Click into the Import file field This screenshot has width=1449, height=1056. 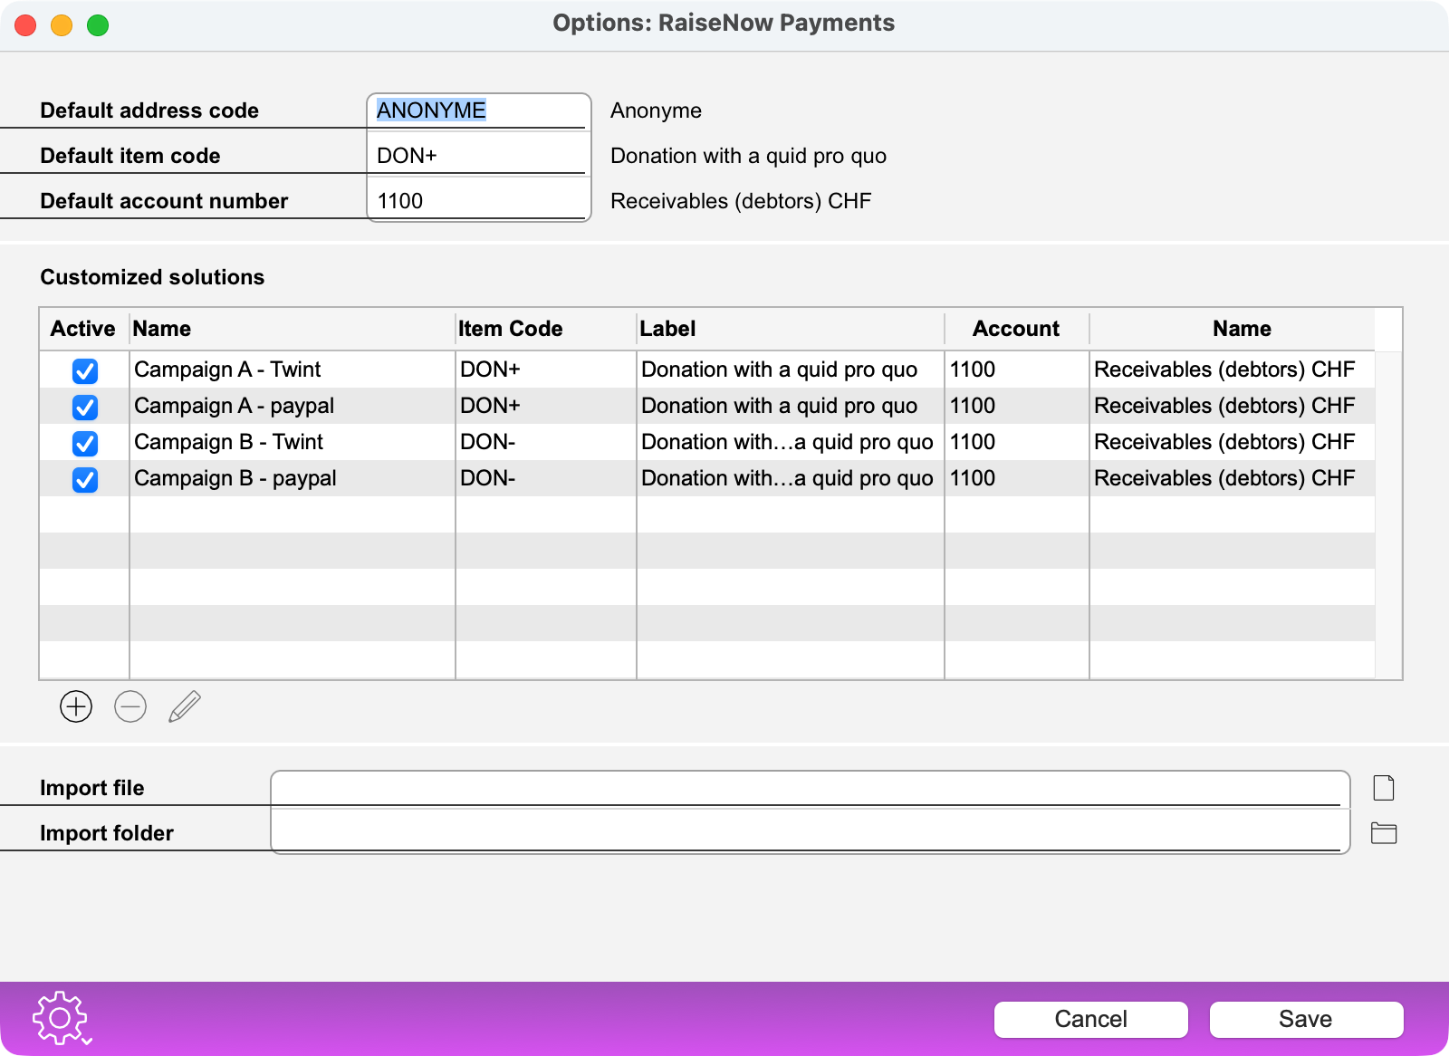pos(809,788)
